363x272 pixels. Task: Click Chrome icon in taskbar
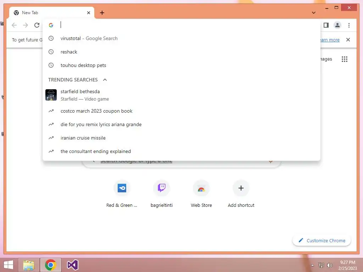coord(51,265)
